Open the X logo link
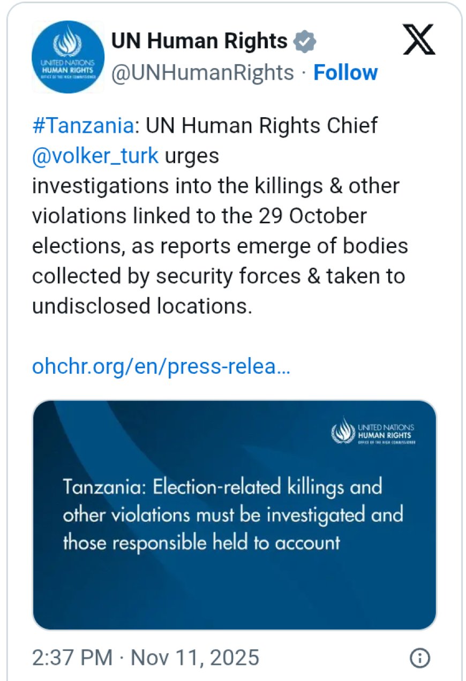 (x=419, y=41)
